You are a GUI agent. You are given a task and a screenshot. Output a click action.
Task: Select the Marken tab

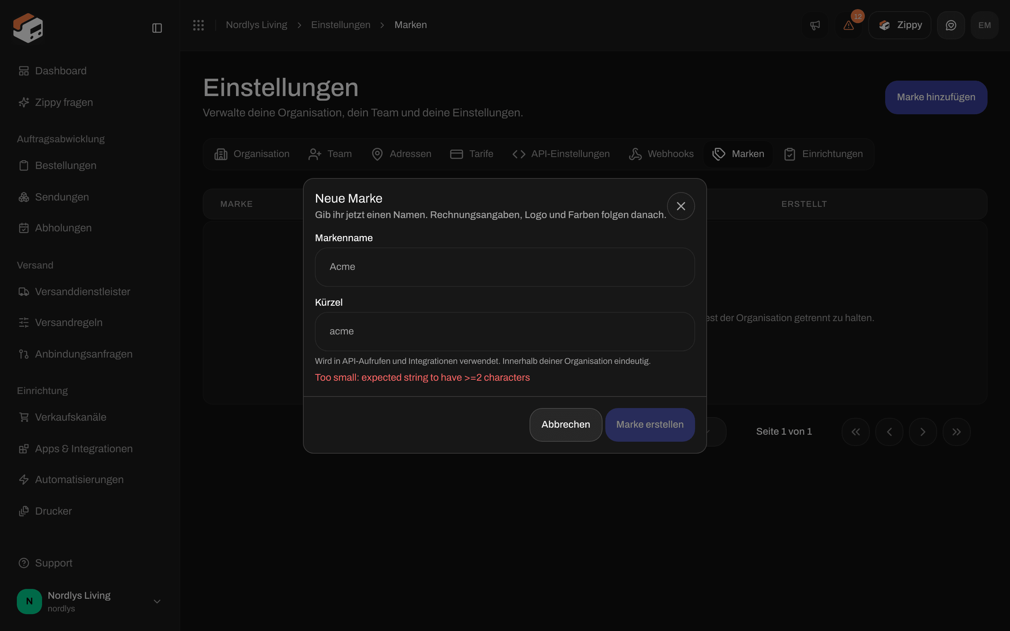pyautogui.click(x=738, y=154)
